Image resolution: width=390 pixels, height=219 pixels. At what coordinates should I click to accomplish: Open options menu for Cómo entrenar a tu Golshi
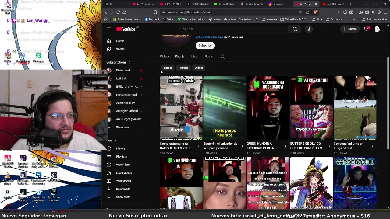(x=199, y=145)
